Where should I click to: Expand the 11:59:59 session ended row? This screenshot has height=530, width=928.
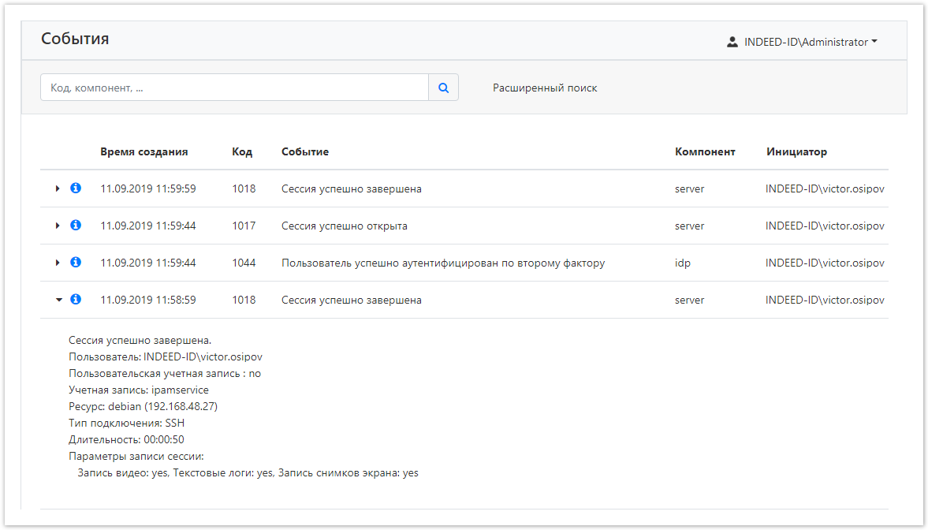pyautogui.click(x=58, y=188)
